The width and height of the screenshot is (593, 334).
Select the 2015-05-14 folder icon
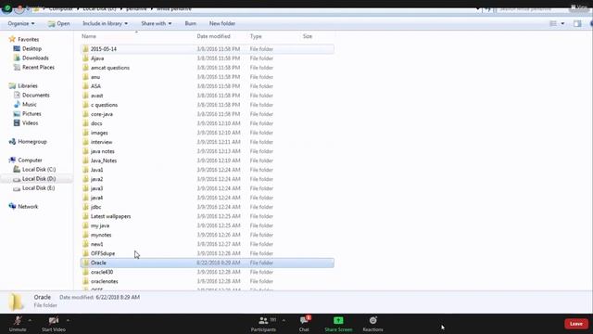pos(85,49)
